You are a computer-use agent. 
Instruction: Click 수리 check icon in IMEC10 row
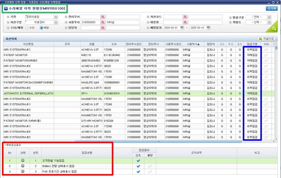coord(266,55)
